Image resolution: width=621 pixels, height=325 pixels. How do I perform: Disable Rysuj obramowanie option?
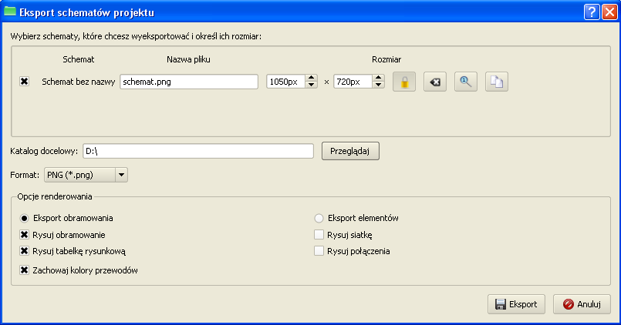coord(25,235)
